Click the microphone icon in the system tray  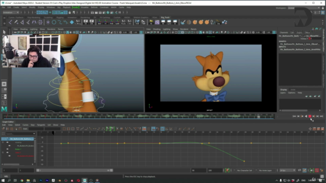click(281, 180)
